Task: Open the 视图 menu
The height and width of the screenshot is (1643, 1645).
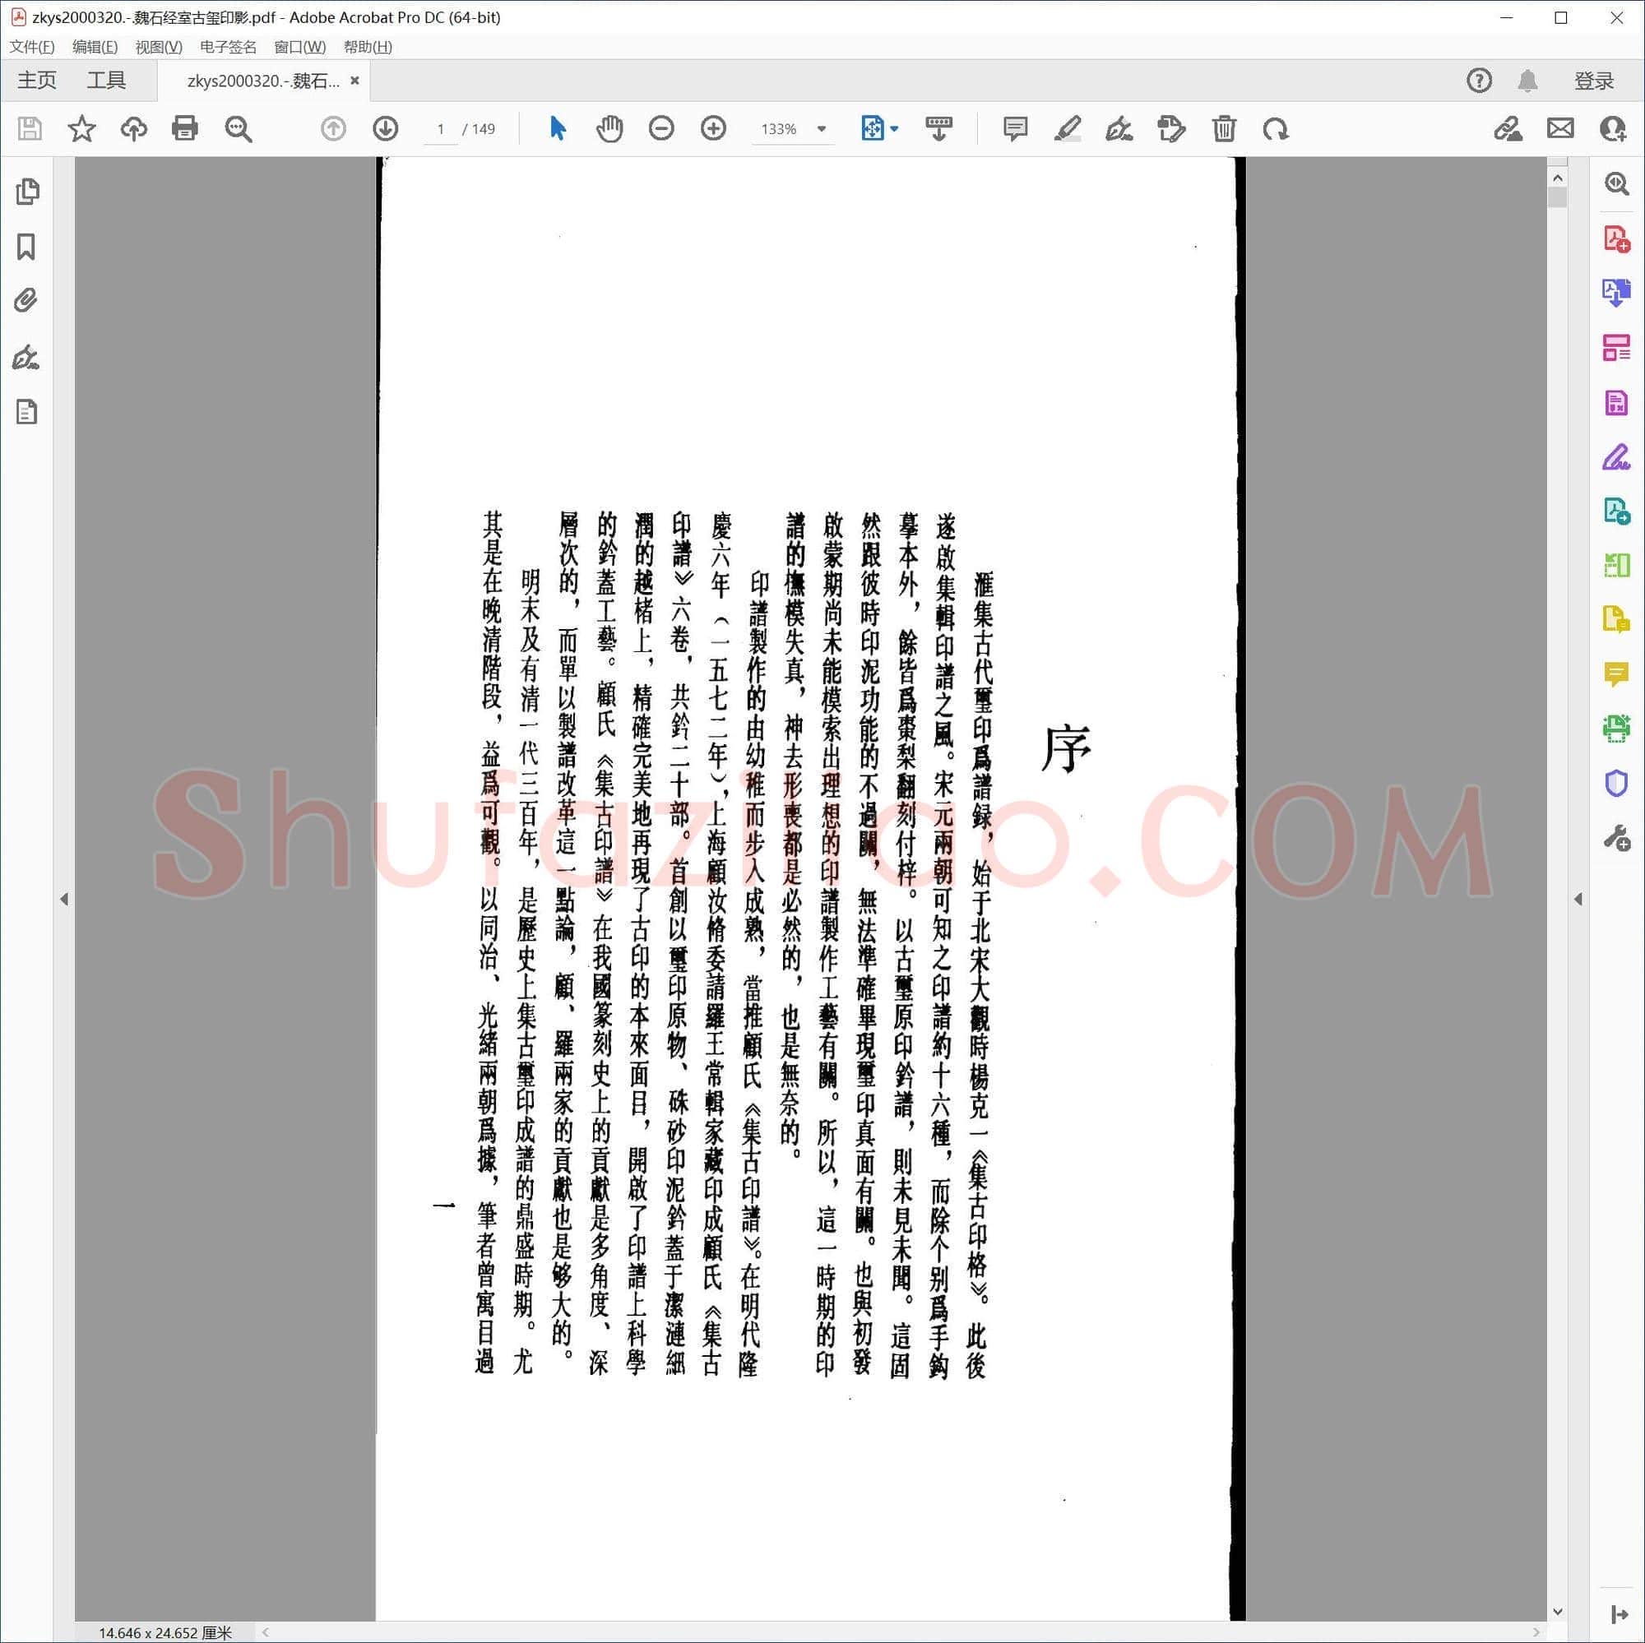Action: click(x=160, y=47)
